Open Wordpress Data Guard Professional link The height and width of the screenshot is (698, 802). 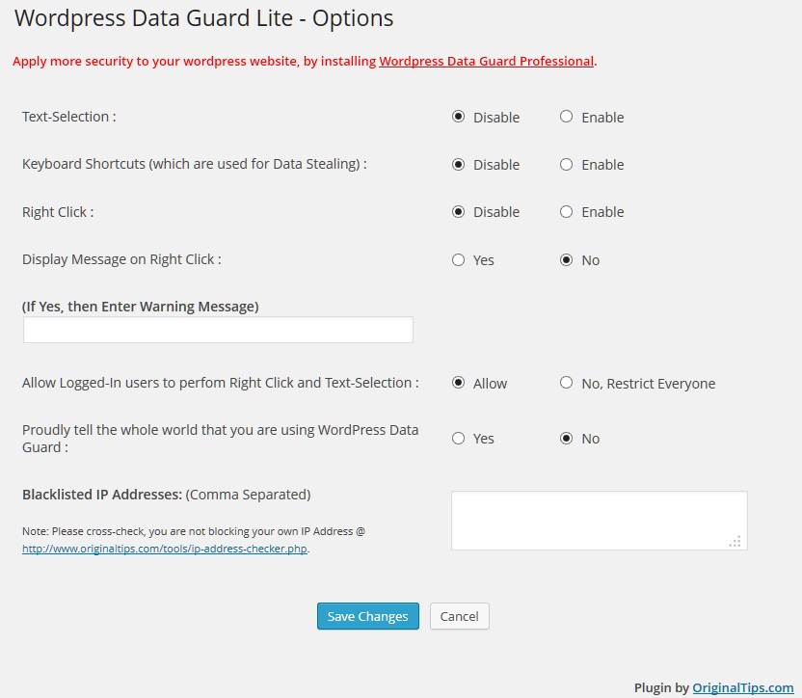click(x=487, y=62)
